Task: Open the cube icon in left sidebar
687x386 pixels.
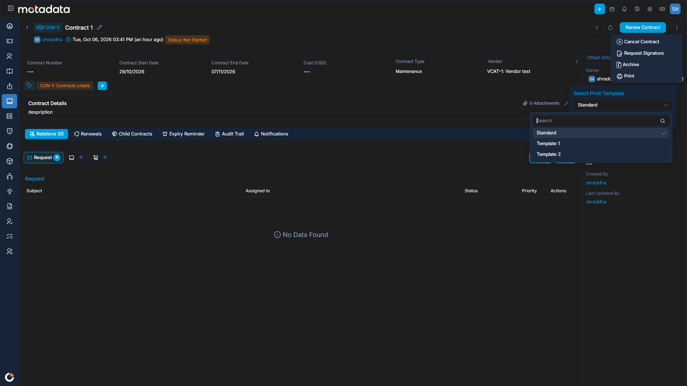Action: pos(10,161)
